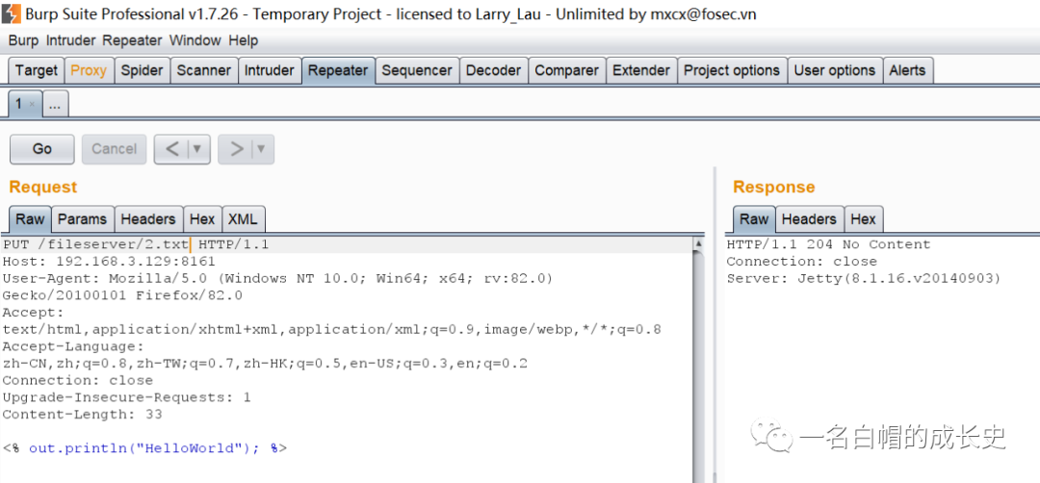This screenshot has height=483, width=1040.
Task: Open the Window menu
Action: [195, 40]
